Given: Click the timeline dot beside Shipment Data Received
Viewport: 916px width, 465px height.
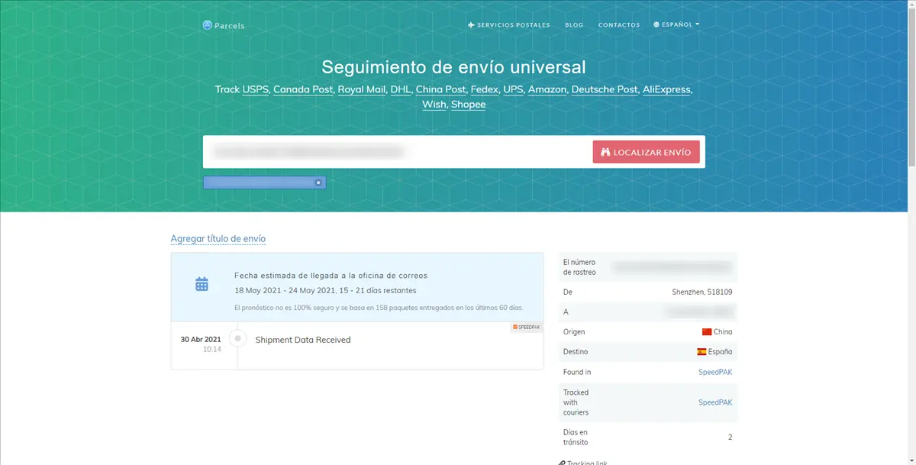Looking at the screenshot, I should [x=238, y=338].
